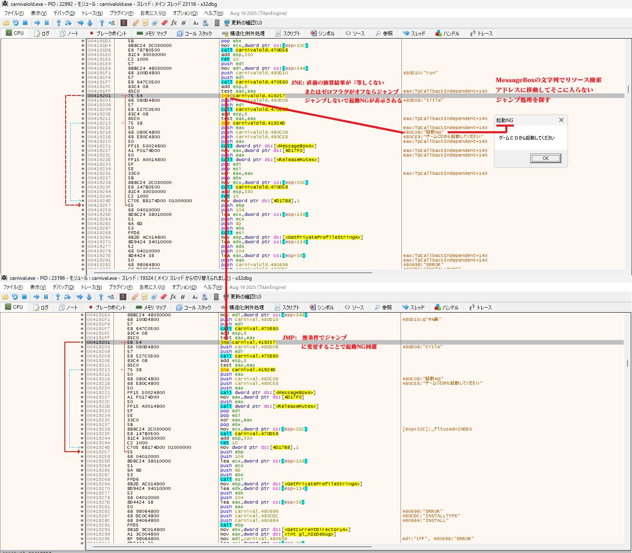Pause execution in the carnival.exe window toolbar
Image resolution: width=632 pixels, height=553 pixels.
(x=46, y=297)
